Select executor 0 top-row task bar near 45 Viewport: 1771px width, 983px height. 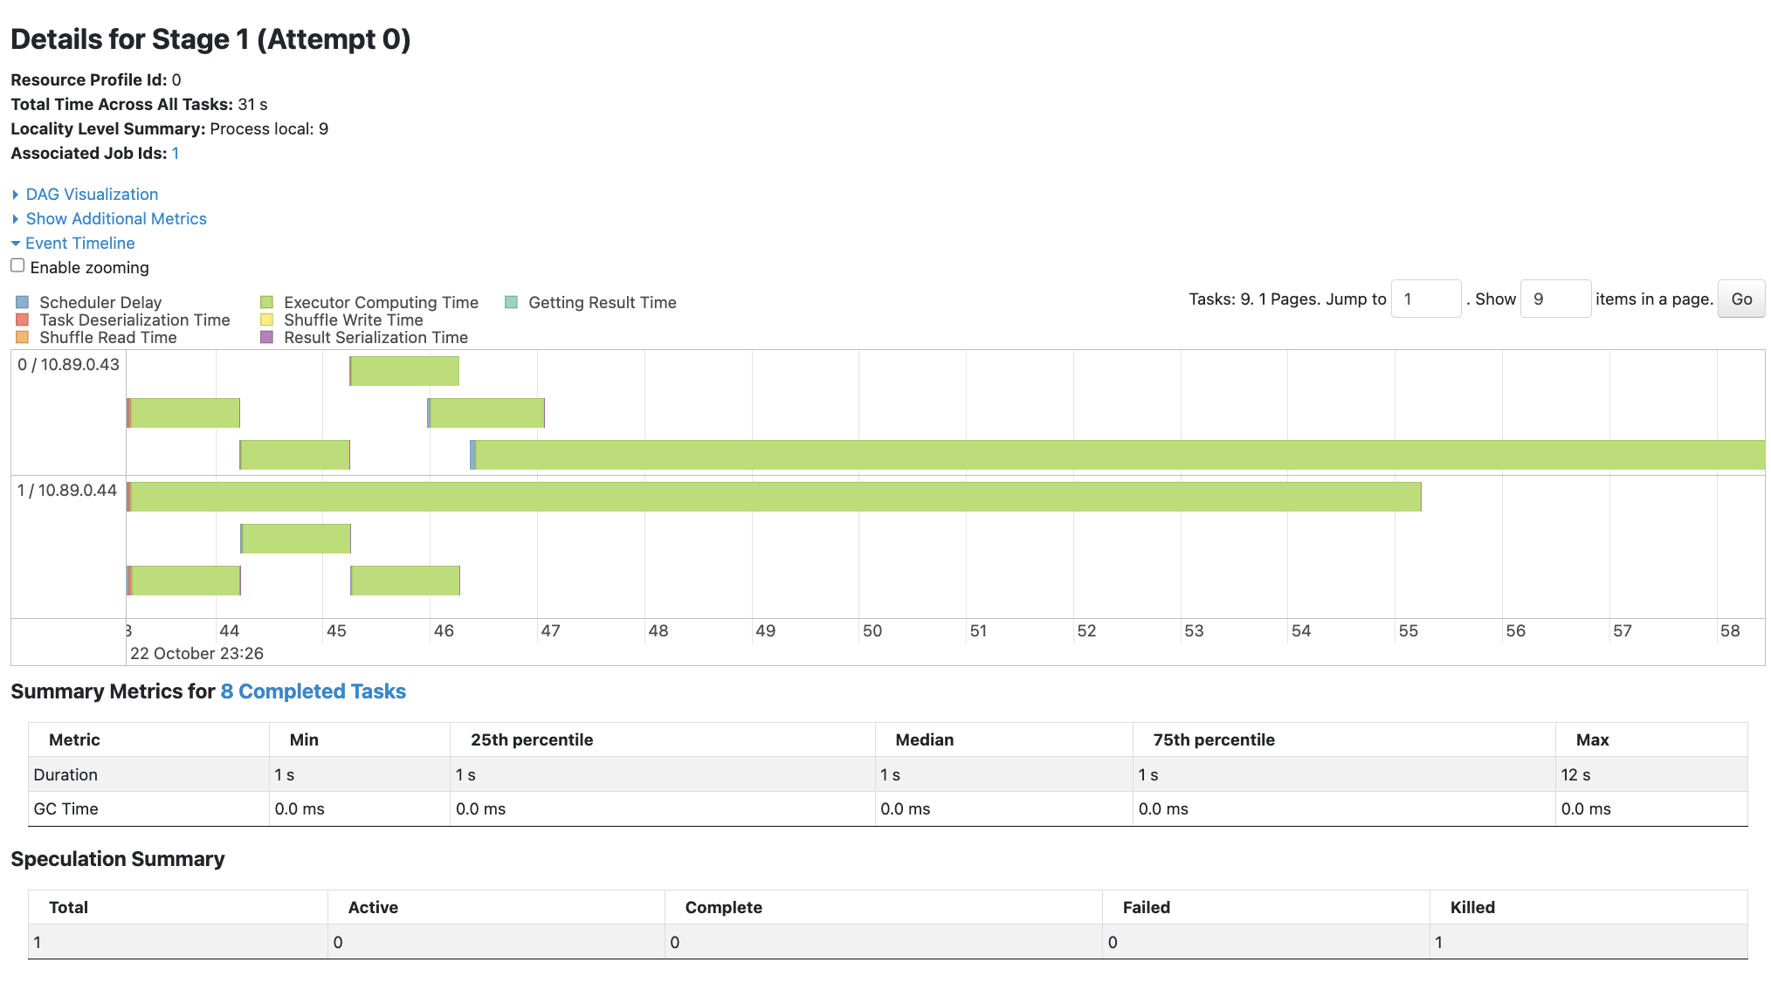click(x=404, y=371)
